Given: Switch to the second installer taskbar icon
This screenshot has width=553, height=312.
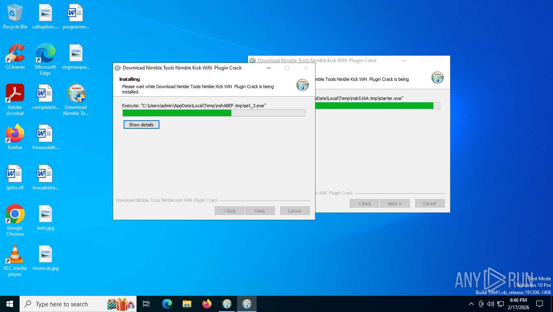Looking at the screenshot, I should point(247,304).
